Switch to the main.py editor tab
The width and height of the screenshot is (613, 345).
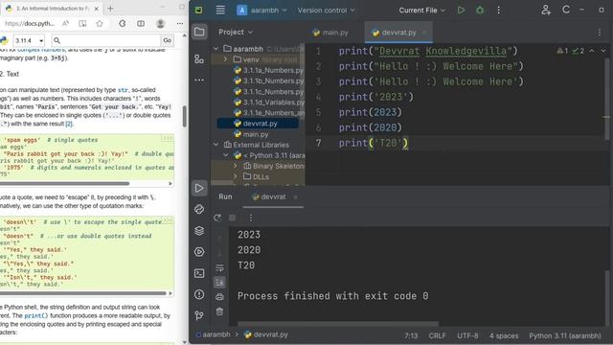tap(330, 33)
